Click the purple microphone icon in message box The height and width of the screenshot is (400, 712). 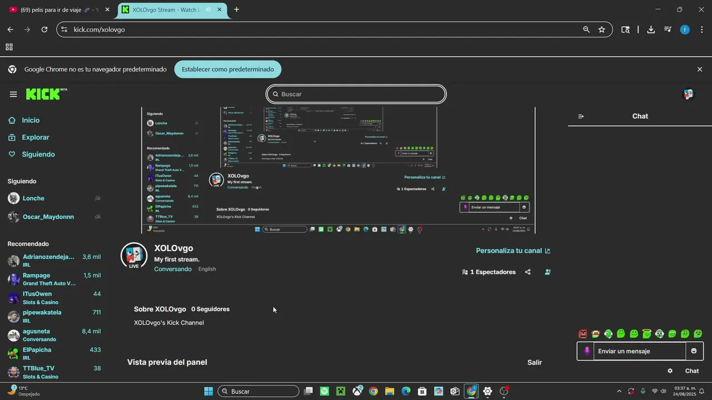tap(586, 351)
